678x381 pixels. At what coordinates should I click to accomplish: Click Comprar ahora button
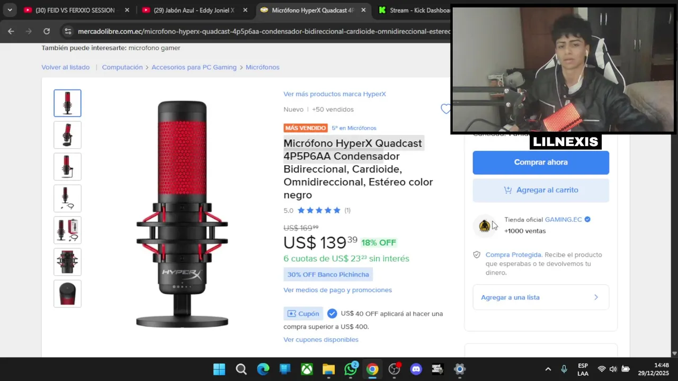pos(541,162)
